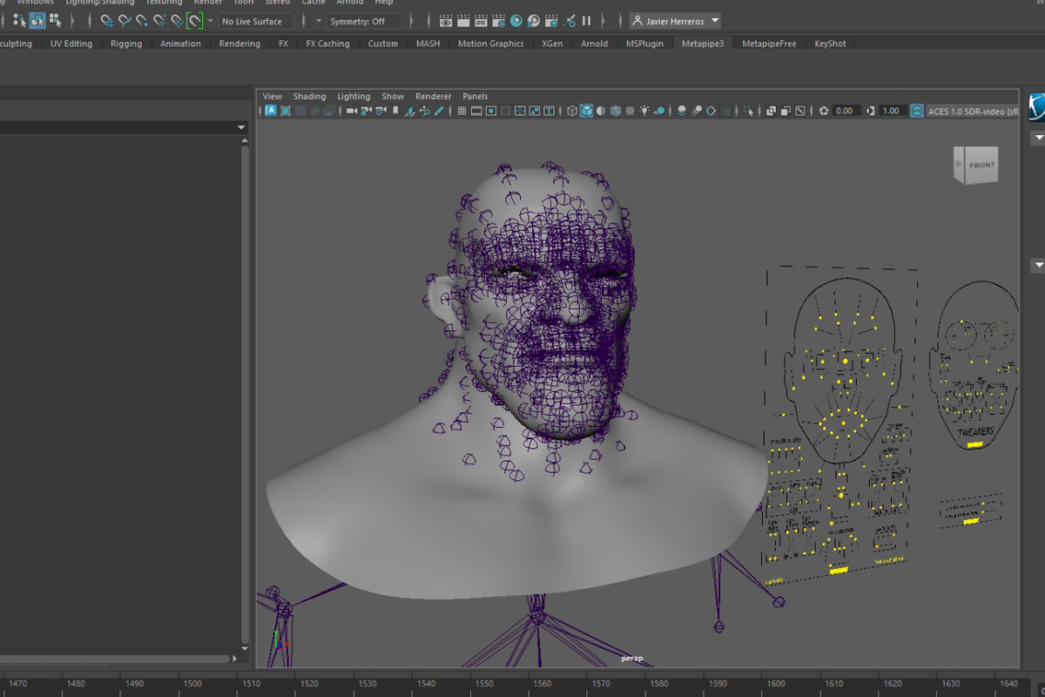The height and width of the screenshot is (697, 1045).
Task: Toggle the viewport grid display
Action: point(462,111)
